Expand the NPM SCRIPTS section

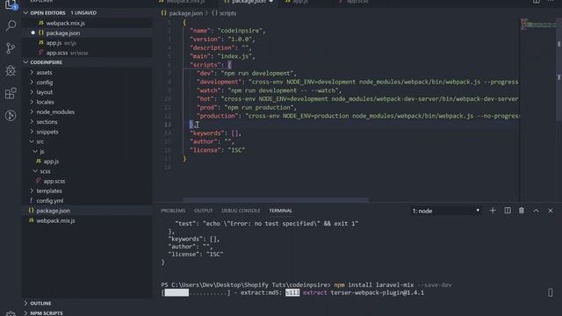tap(86, 312)
